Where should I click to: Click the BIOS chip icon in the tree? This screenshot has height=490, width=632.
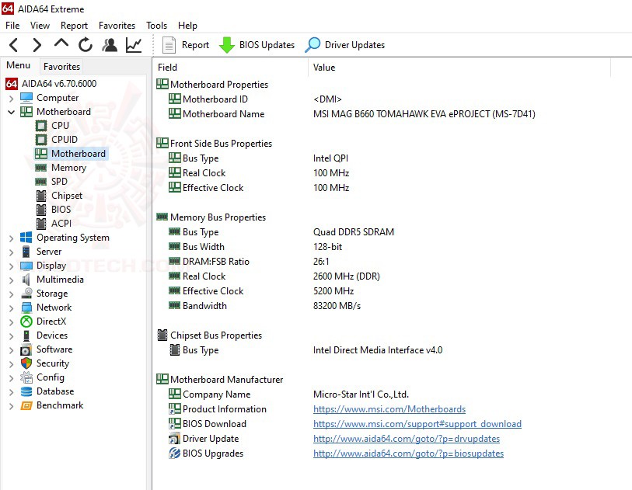coord(41,210)
